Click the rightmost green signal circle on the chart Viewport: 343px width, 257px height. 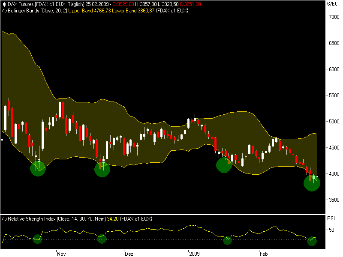coord(313,183)
